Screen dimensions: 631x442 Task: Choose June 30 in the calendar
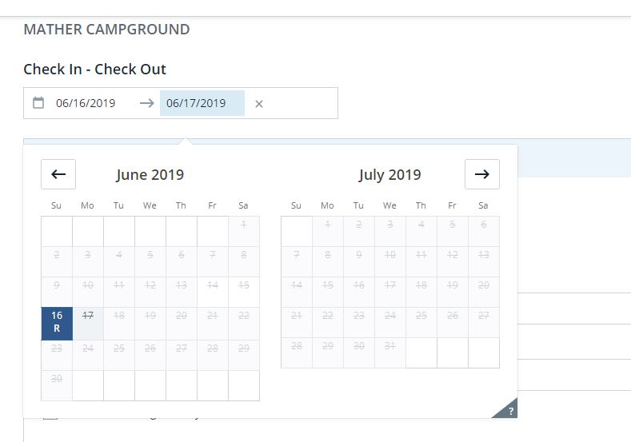coord(57,379)
